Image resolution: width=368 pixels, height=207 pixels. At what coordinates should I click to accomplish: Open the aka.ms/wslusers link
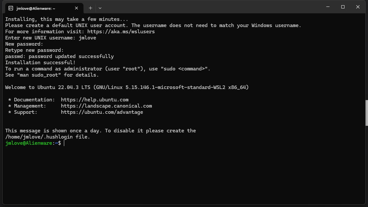121,32
